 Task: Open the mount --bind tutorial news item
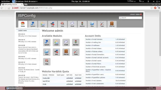[x=29, y=80]
